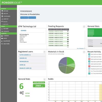This screenshot has height=102, width=102.
Task: Refresh the bottom General Stats panel
Action: click(45, 79)
